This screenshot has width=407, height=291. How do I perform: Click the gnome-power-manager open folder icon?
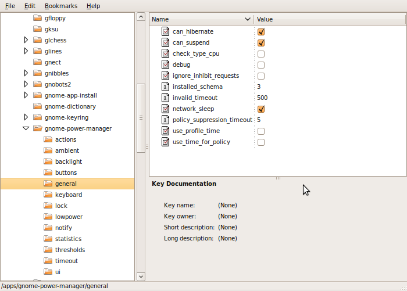point(38,128)
